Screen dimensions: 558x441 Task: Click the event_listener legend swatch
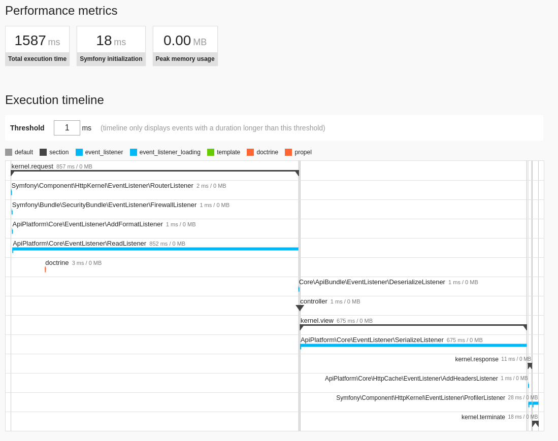(x=78, y=152)
